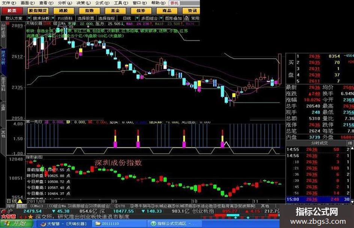Image resolution: width=354 pixels, height=228 pixels.
Task: Switch to 股指期货 market
Action: [38, 10]
